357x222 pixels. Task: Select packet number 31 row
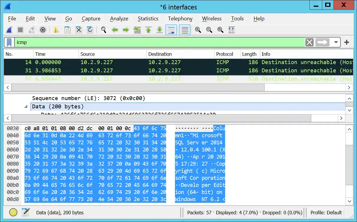(179, 71)
